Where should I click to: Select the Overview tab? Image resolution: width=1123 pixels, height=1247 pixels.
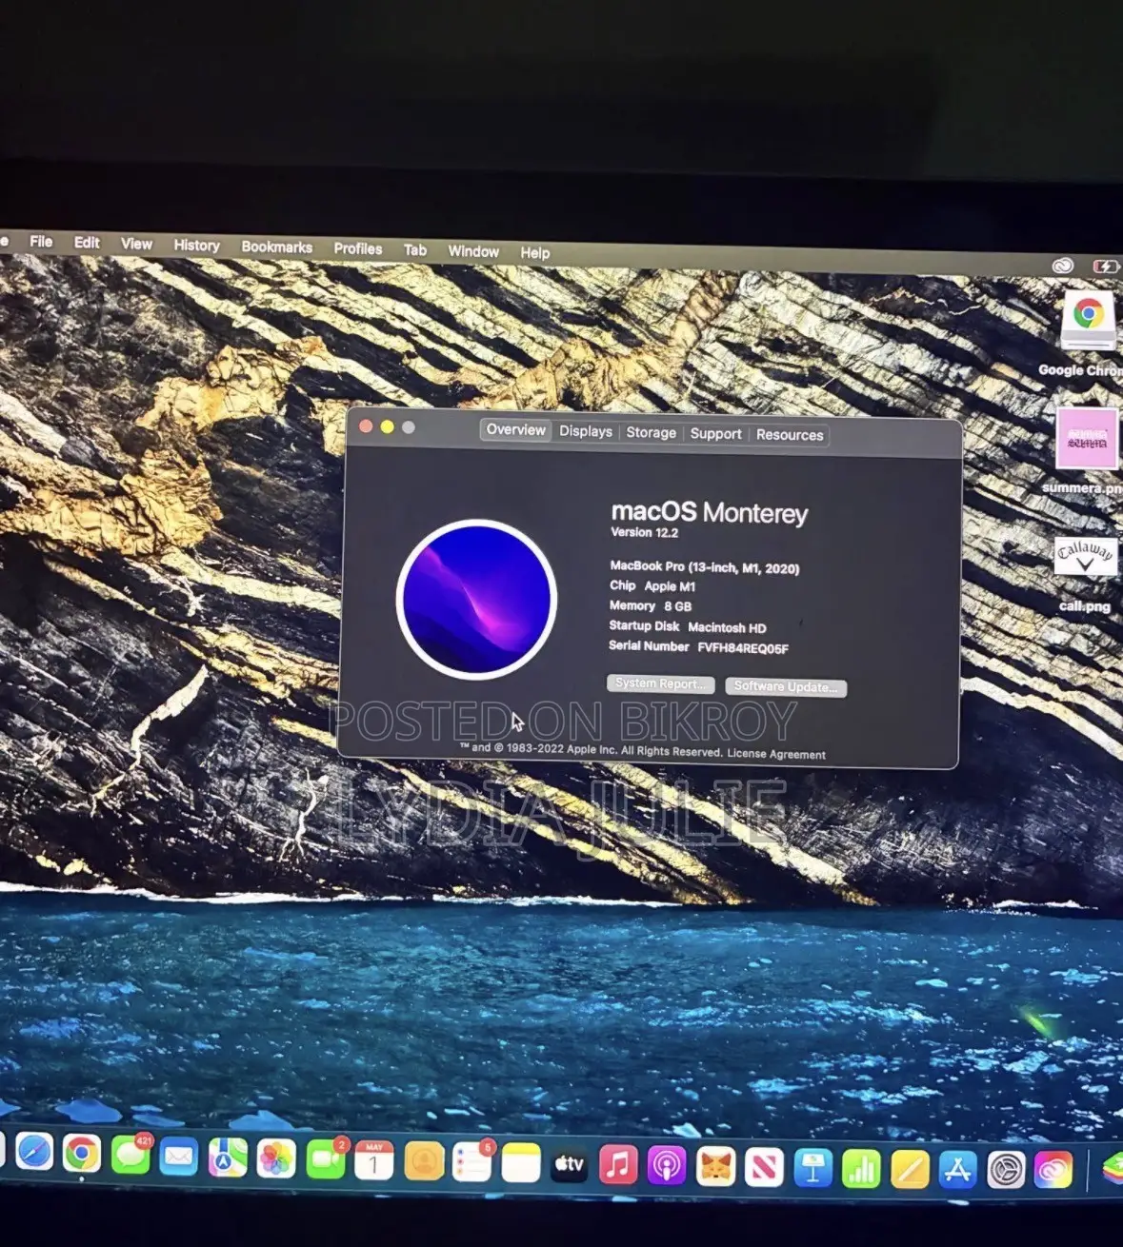[x=515, y=430]
